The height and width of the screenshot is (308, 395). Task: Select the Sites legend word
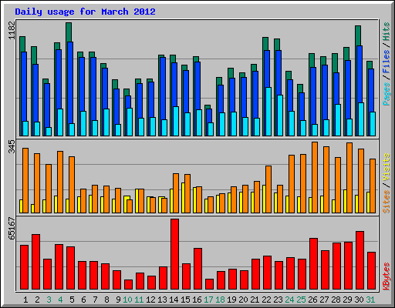click(x=387, y=202)
